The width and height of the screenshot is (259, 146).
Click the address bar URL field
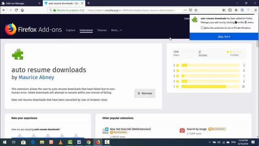click(x=131, y=10)
